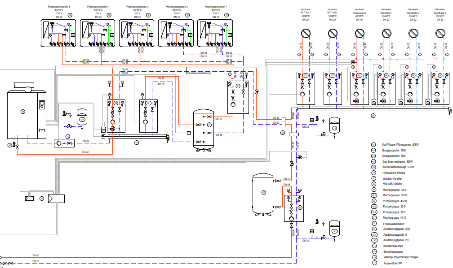Click the boiler control panel display
The height and width of the screenshot is (268, 453).
[42, 104]
